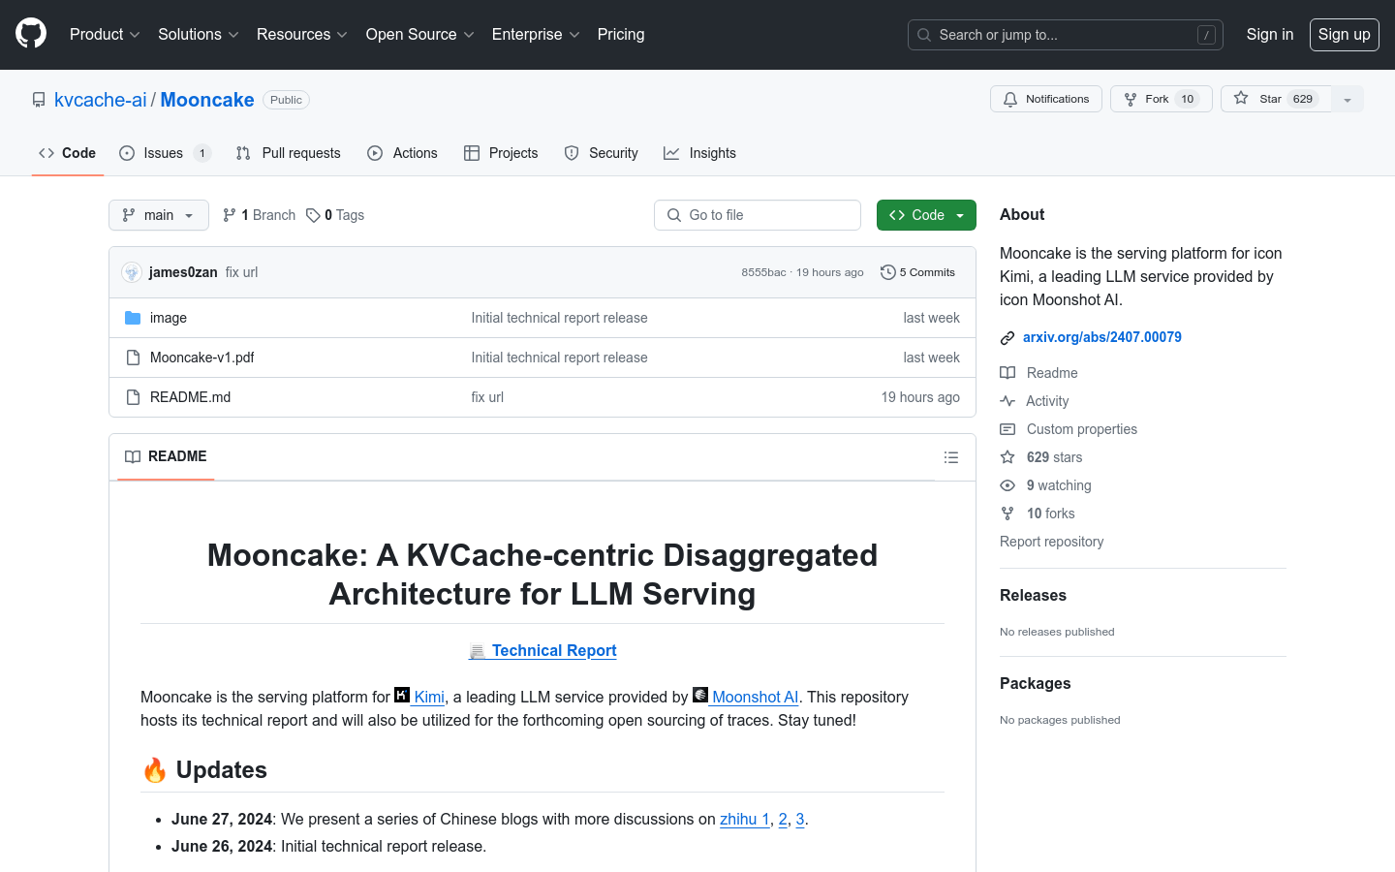Star the Mooncake repository

1276,99
